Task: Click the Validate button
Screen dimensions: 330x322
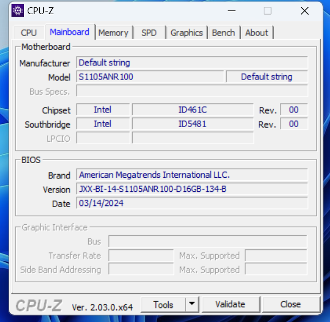Action: coord(230,304)
